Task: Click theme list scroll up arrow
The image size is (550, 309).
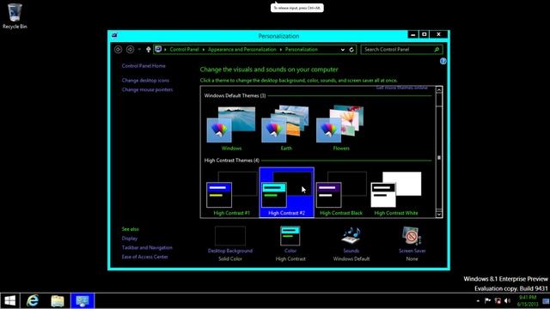Action: coord(439,90)
